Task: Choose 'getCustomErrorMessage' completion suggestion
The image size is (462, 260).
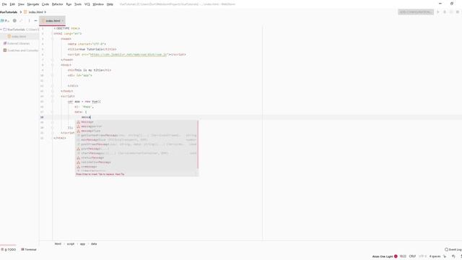Action: point(136,135)
